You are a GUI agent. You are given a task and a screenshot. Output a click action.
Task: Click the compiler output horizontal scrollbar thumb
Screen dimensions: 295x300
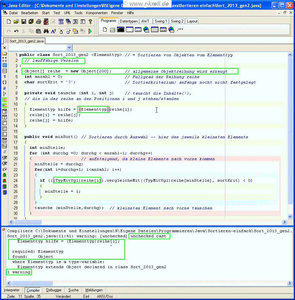(x=32, y=283)
